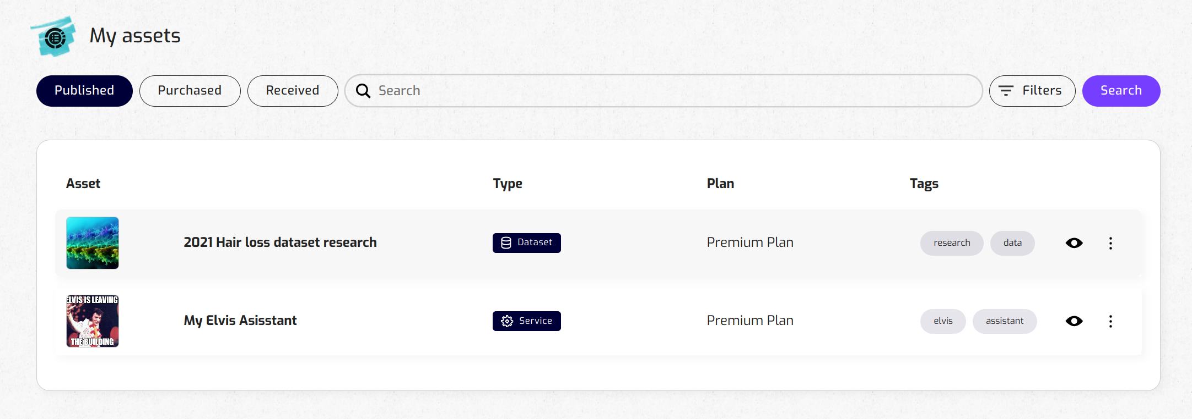1192x419 pixels.
Task: Click the Service gear icon badge
Action: point(507,321)
